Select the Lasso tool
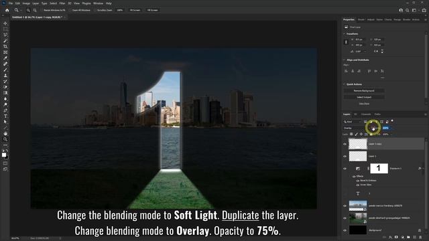 5,35
